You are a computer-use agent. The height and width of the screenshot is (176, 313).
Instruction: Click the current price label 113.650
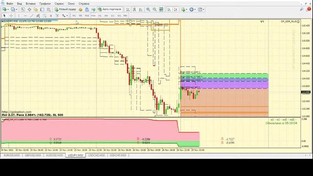tap(306, 92)
